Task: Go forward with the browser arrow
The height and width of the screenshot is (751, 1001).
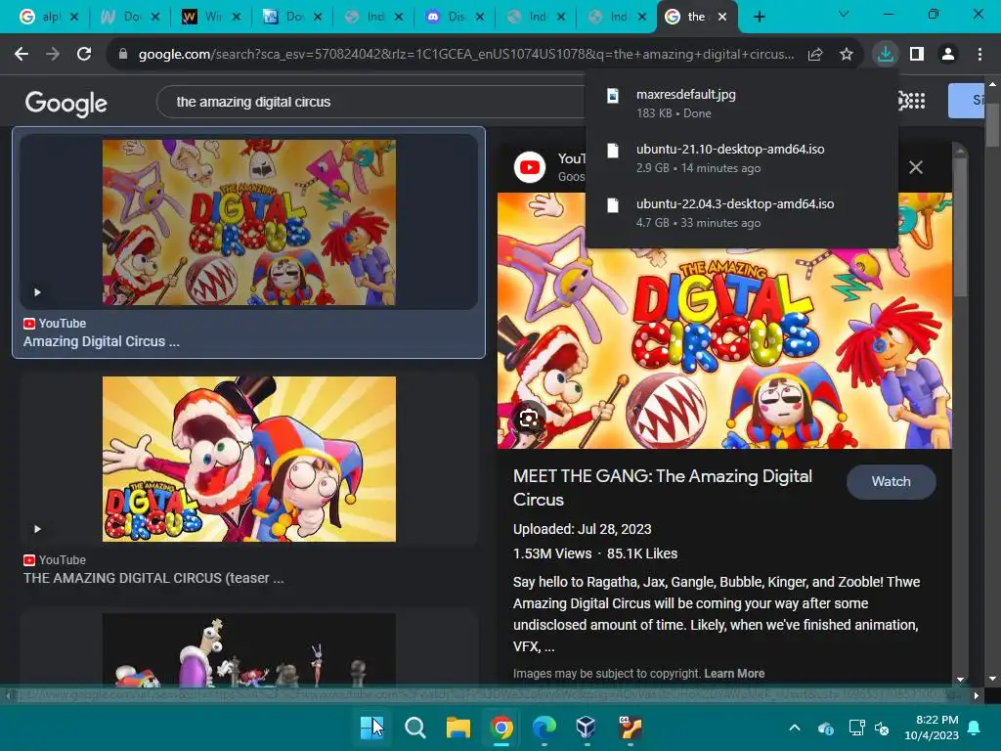Action: (53, 55)
